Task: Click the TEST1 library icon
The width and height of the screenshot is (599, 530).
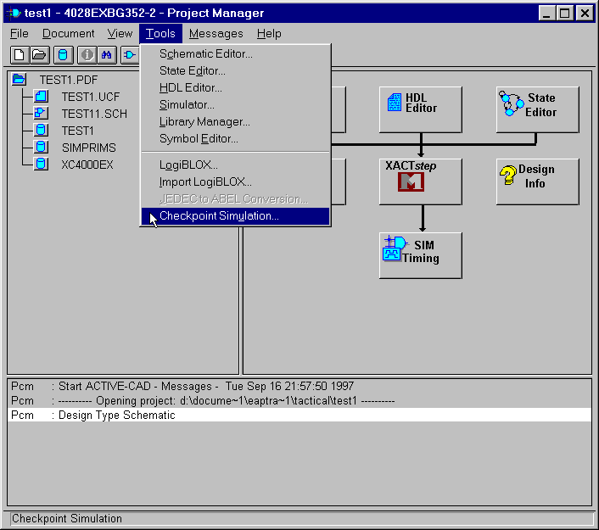Action: tap(42, 131)
